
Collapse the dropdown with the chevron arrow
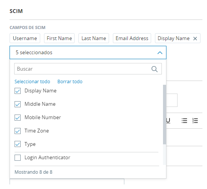160,53
